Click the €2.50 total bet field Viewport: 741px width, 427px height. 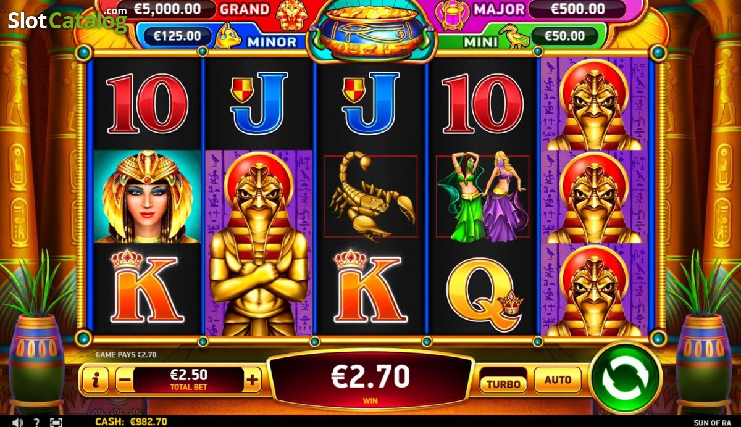[188, 380]
